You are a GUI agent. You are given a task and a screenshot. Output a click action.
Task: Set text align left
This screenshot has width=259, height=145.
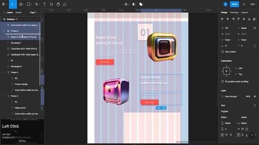tap(222, 135)
